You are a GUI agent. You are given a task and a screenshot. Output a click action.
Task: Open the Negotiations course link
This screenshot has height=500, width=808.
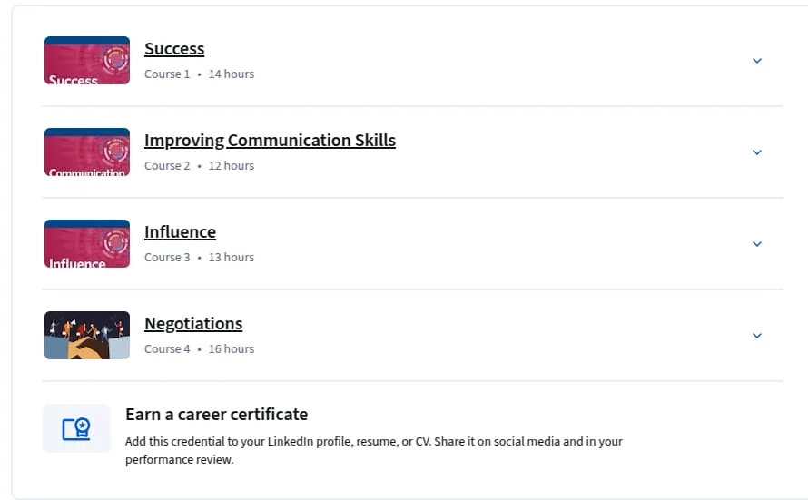193,323
